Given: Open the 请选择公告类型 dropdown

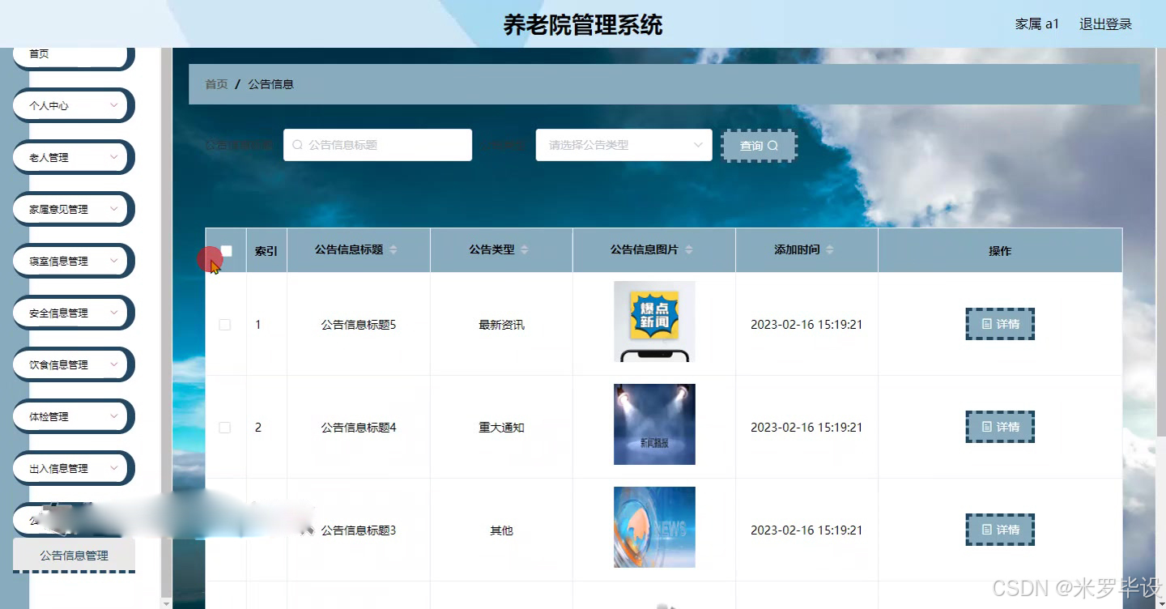Looking at the screenshot, I should (623, 145).
